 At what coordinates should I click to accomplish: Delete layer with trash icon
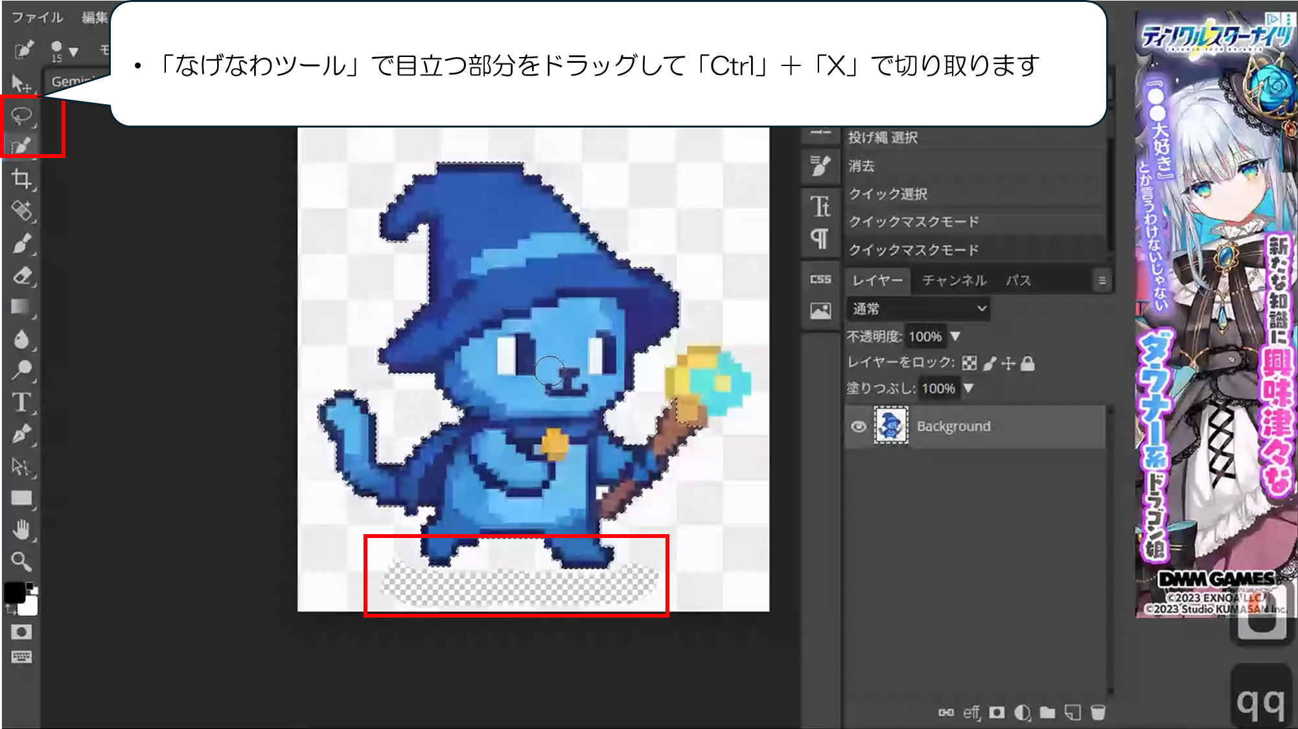coord(1098,713)
